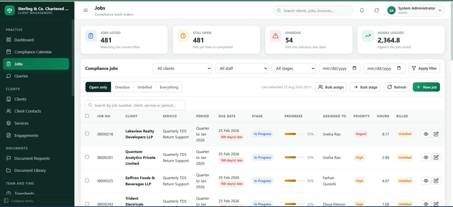Click the Apply filter button
Screen dimensions: 453x207
point(424,68)
